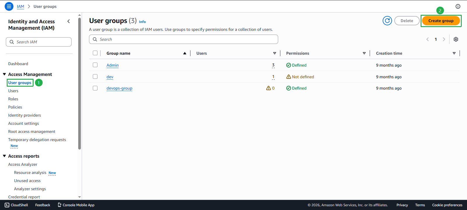Click the New badge under Temporary delegation requests
This screenshot has height=210, width=467.
pos(14,146)
